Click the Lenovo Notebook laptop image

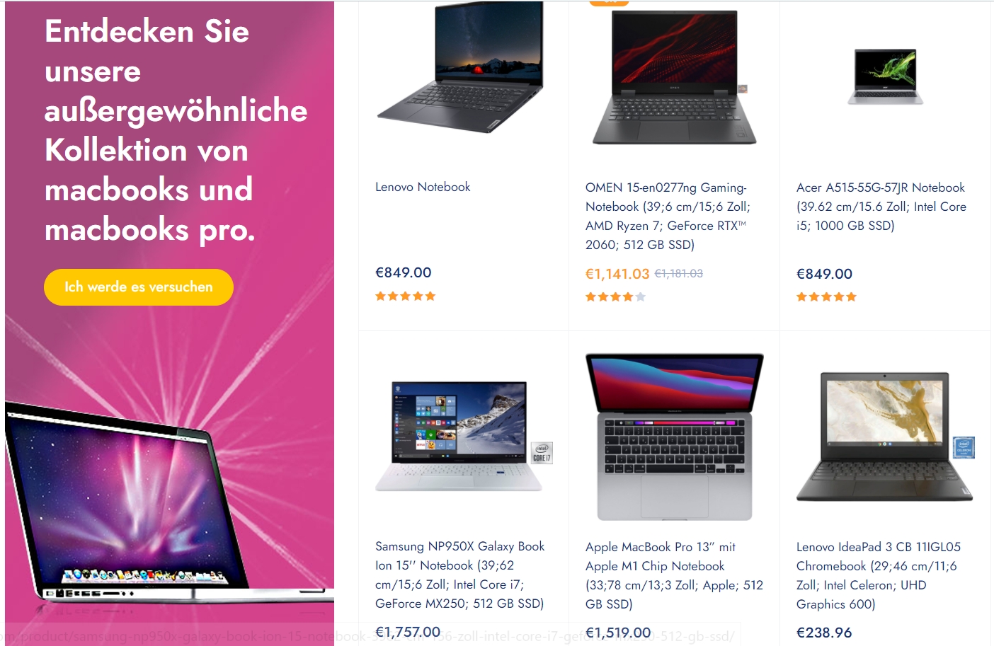pyautogui.click(x=461, y=67)
